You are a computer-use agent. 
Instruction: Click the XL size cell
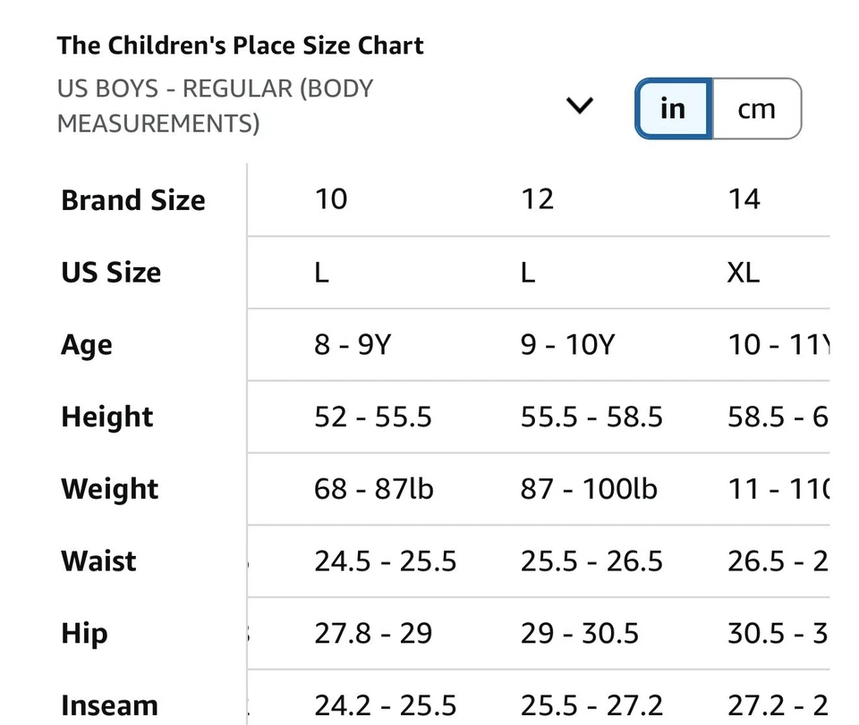coord(743,273)
